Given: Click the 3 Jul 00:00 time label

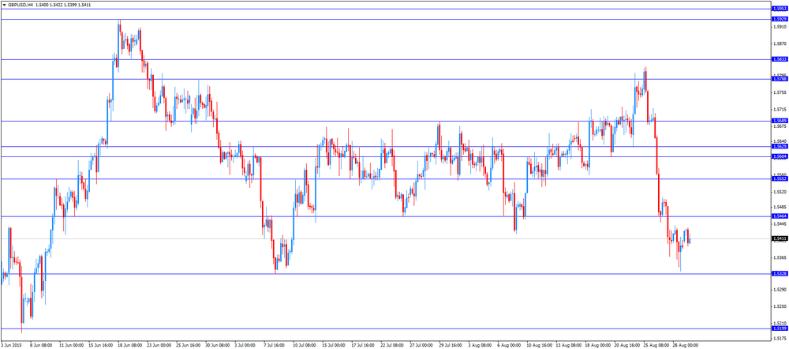Looking at the screenshot, I should pyautogui.click(x=246, y=346).
